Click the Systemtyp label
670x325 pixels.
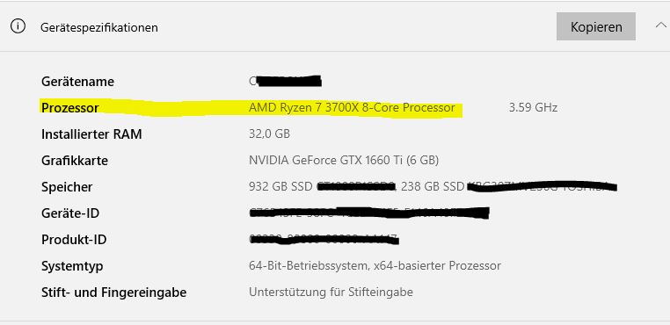72,266
